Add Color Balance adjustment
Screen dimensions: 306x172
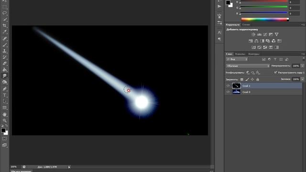[256, 41]
